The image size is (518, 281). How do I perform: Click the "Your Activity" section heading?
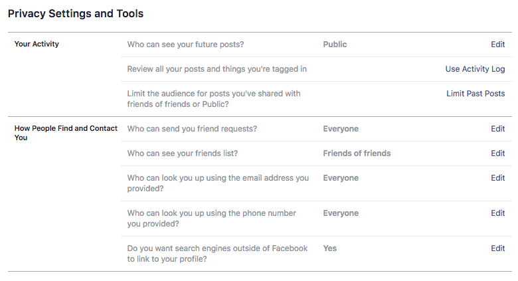click(x=37, y=45)
